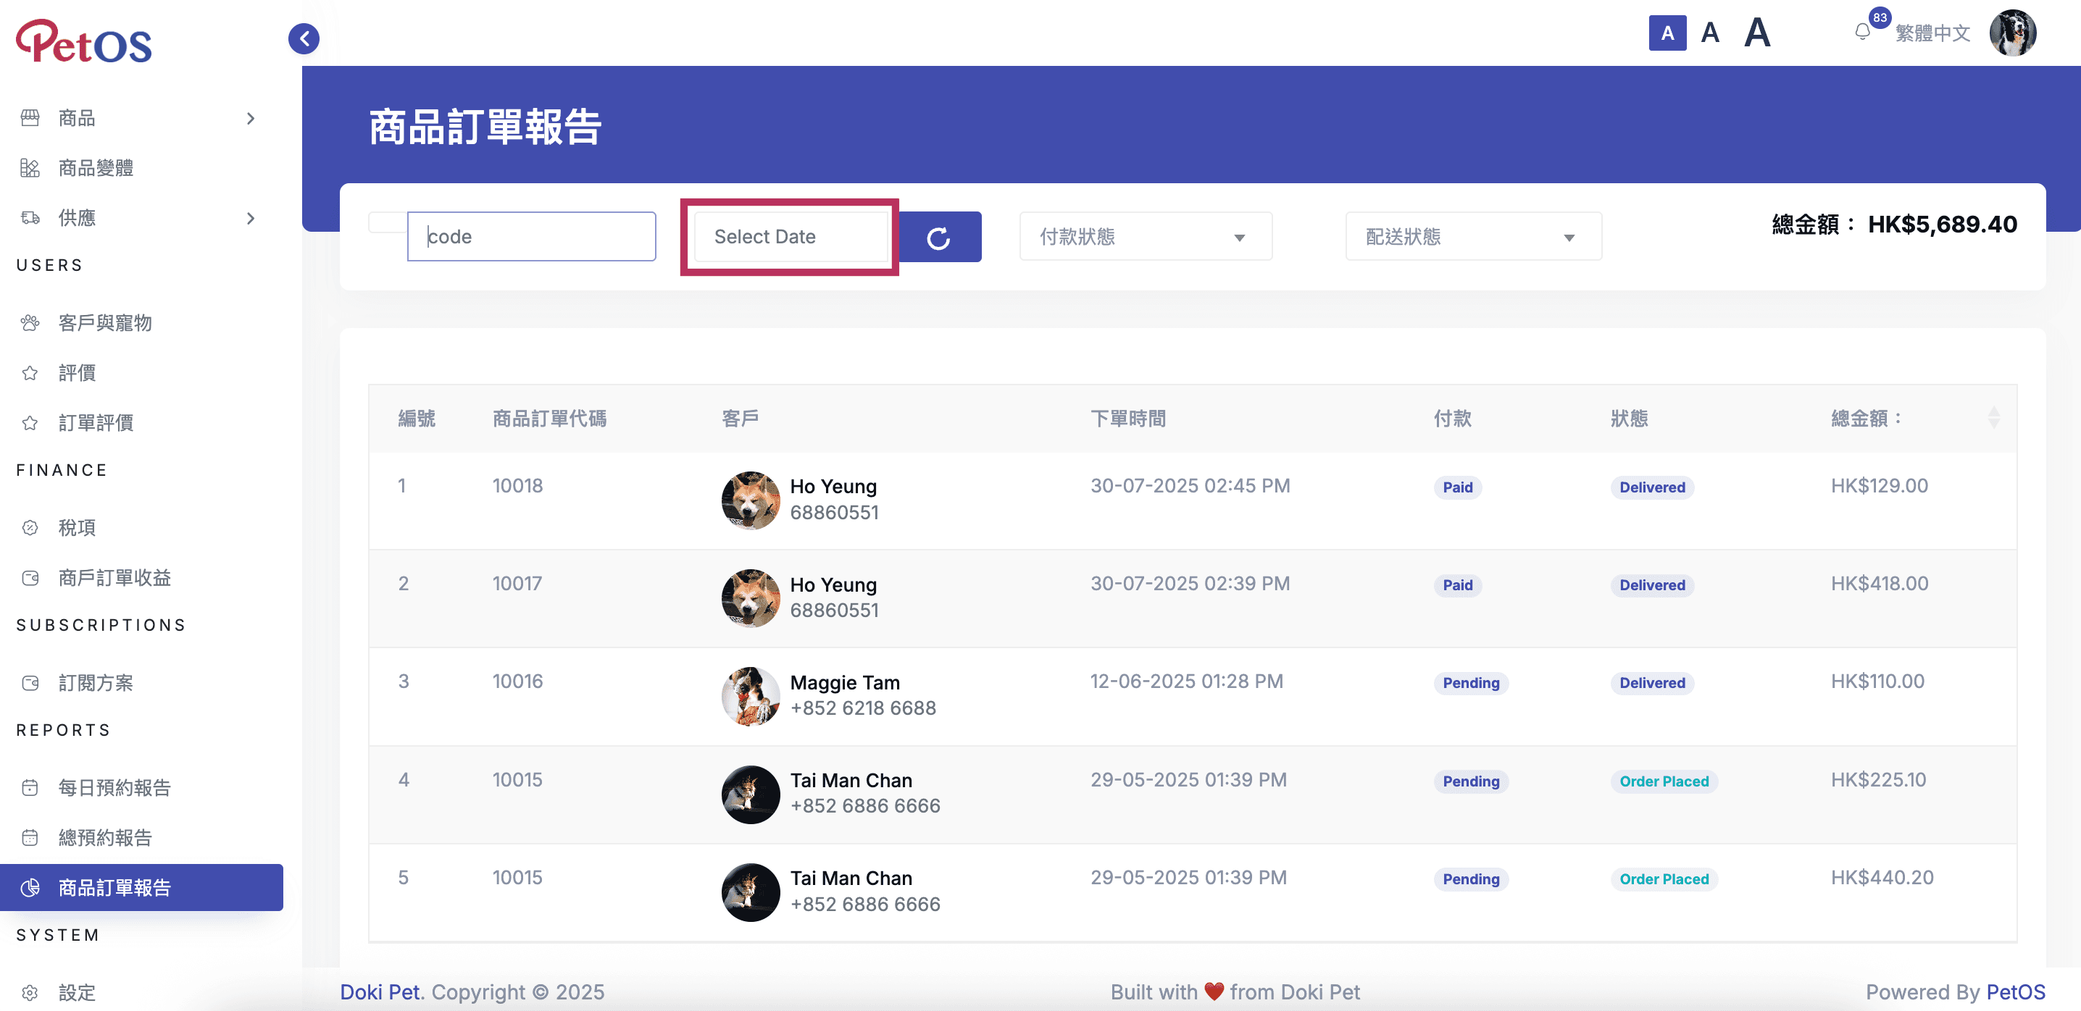Click the 下單時間 column header
This screenshot has height=1011, width=2081.
point(1127,419)
